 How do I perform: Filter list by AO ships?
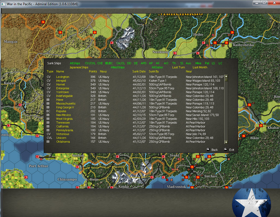click(x=166, y=63)
